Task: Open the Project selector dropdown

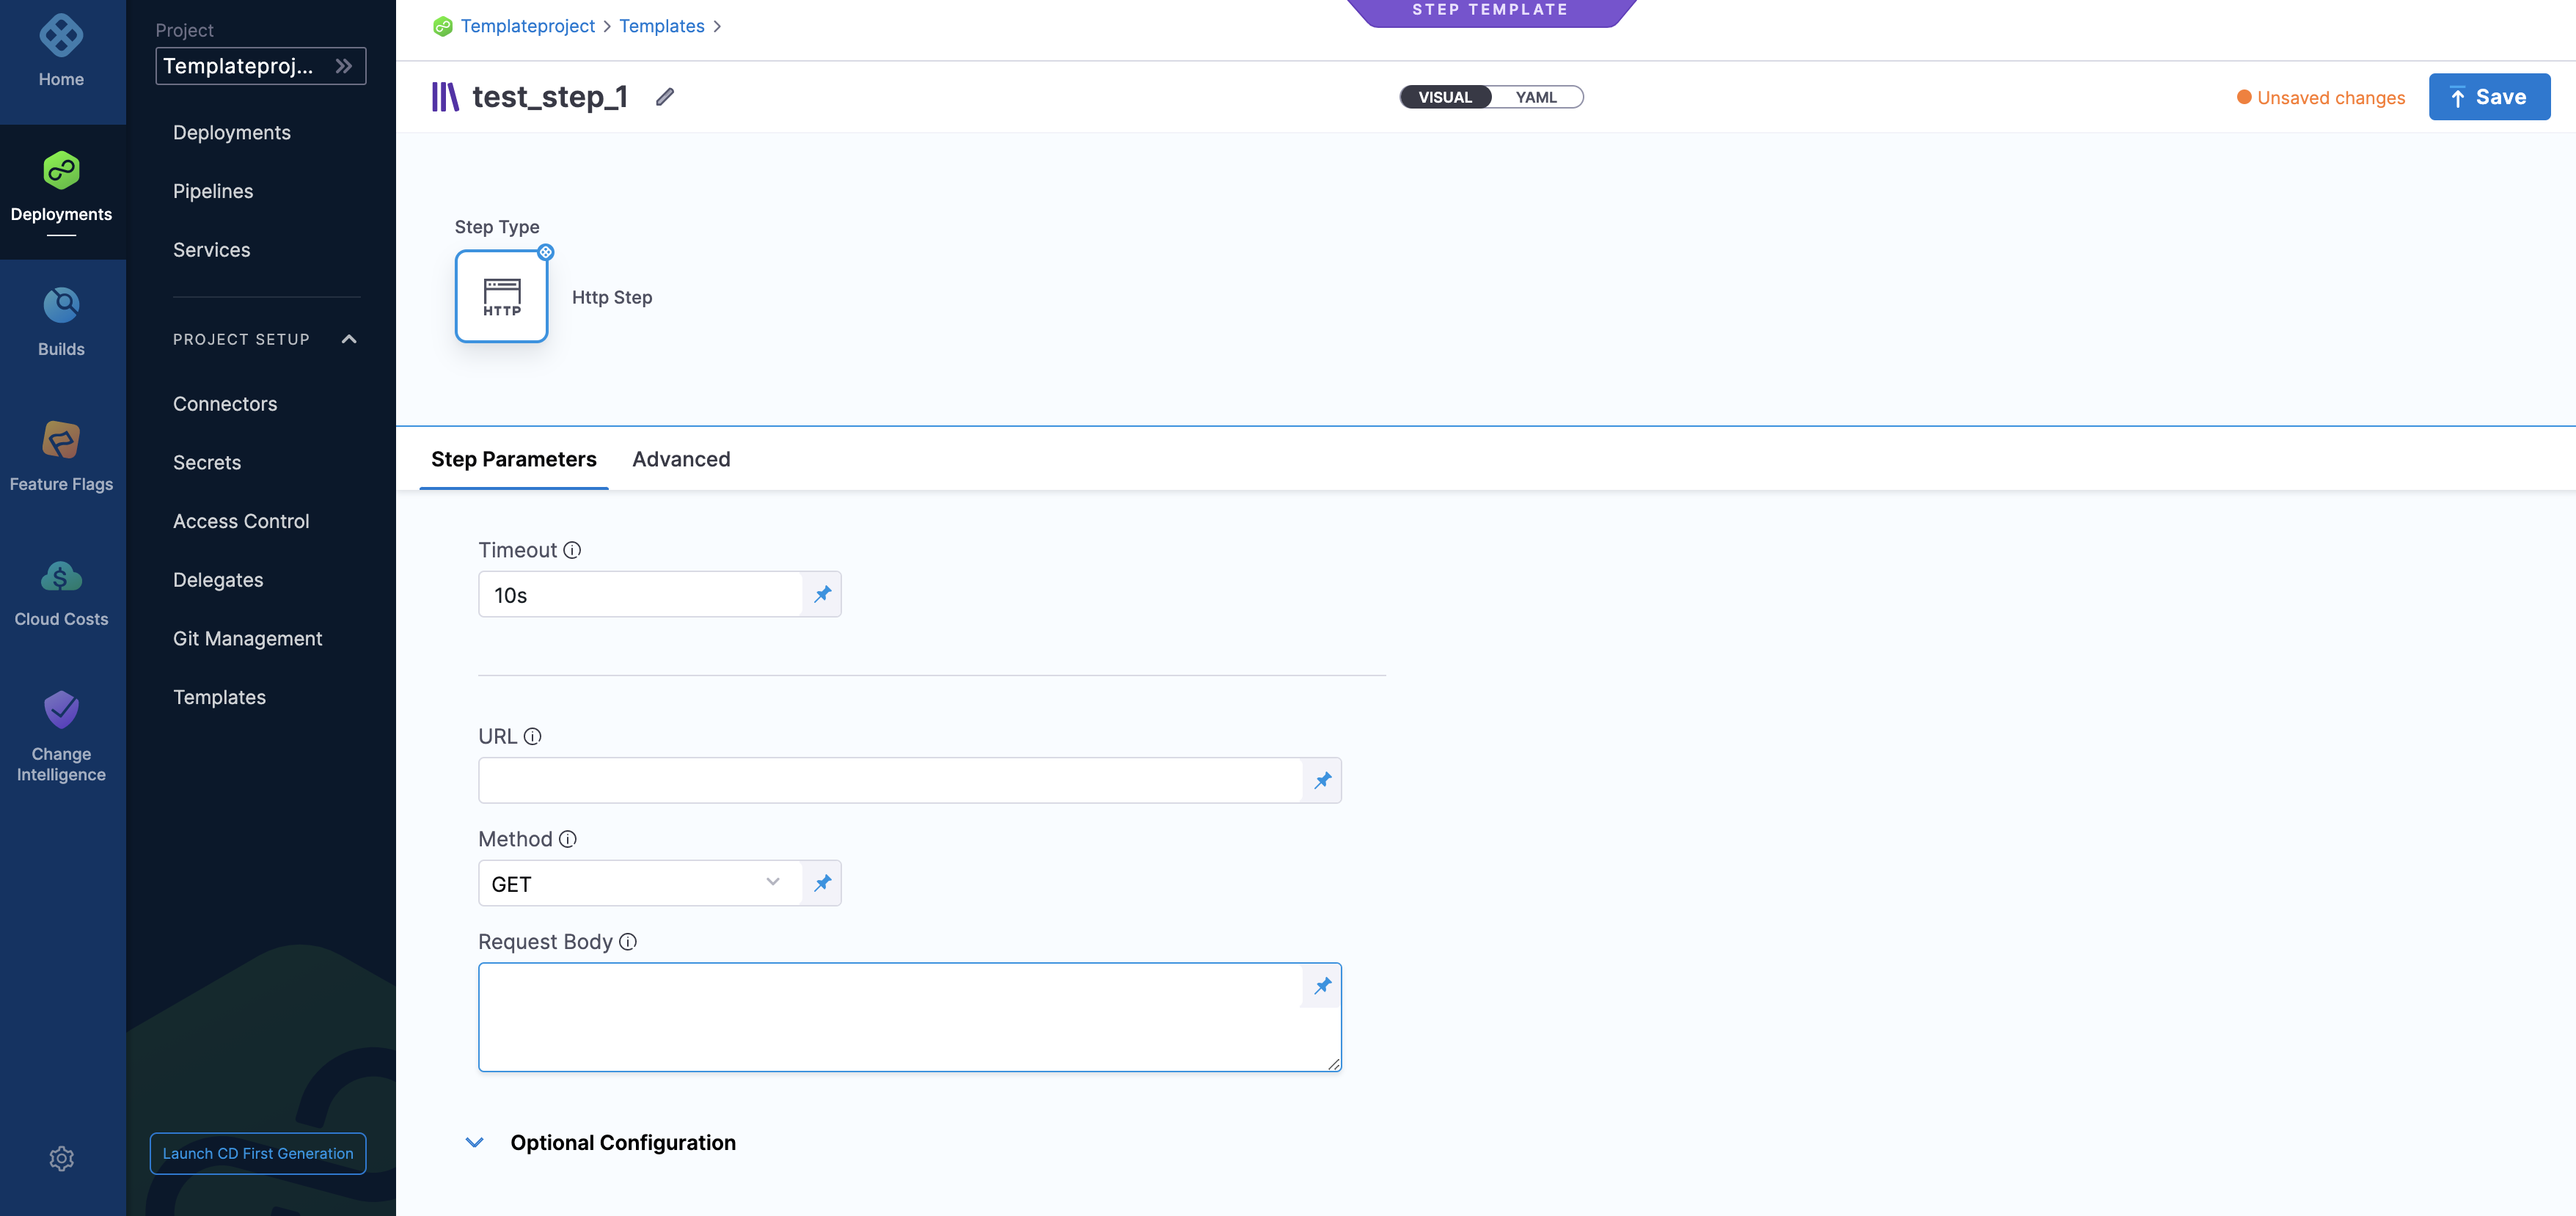Action: tap(261, 66)
